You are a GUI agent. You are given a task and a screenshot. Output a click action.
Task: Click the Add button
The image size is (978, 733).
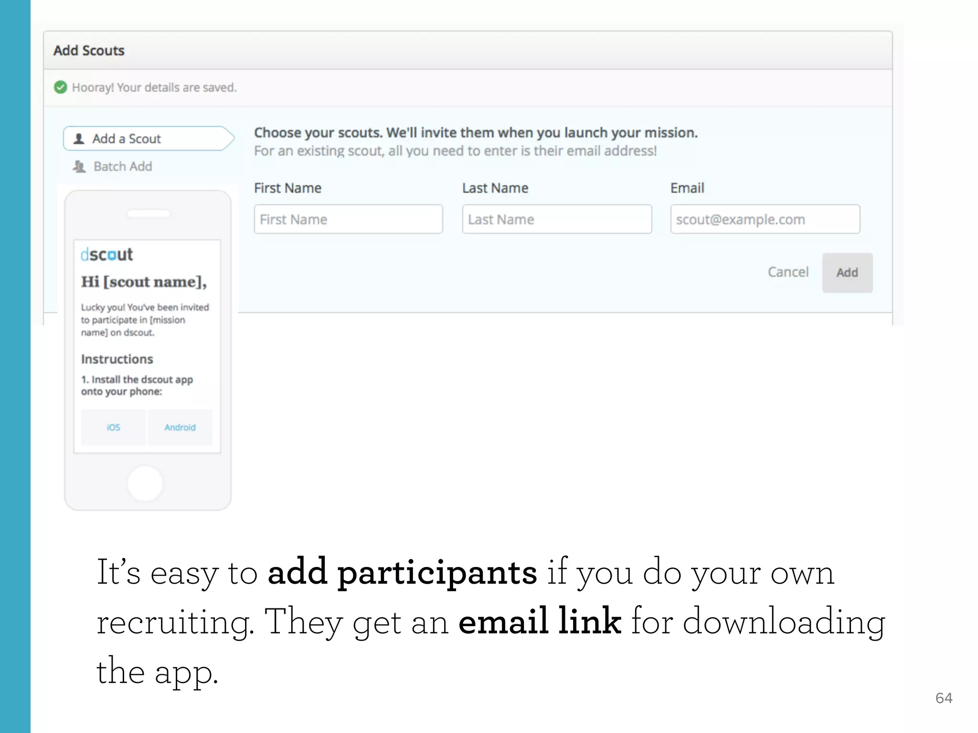[x=847, y=272]
